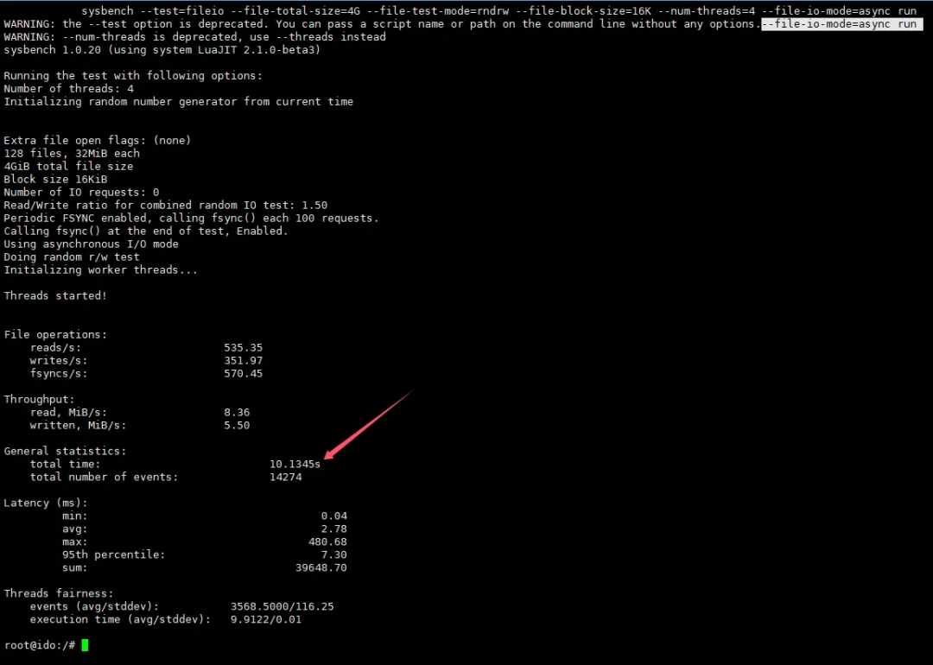Viewport: 933px width, 665px height.
Task: Click the 'Throughput:' heading
Action: tap(39, 399)
